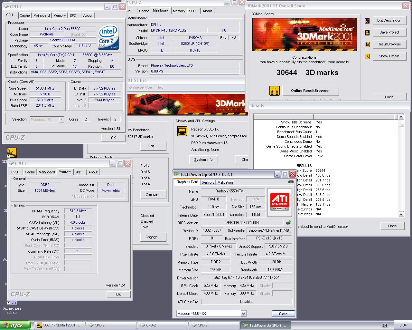
Task: Click the scrollbar up arrow in Details window
Action: pos(401,117)
